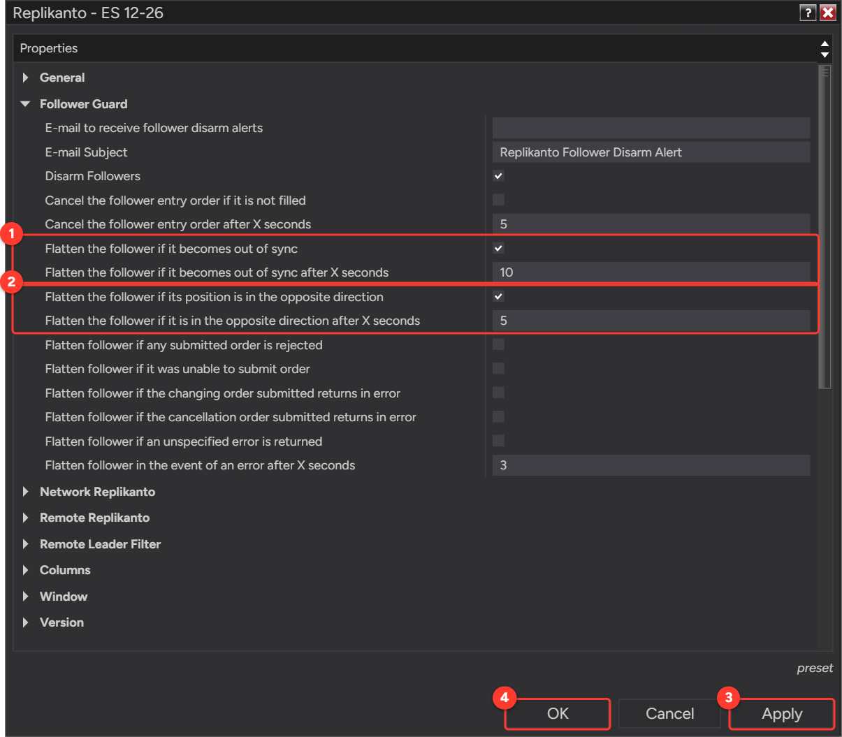Enable flatten if changing order returns error
The width and height of the screenshot is (842, 737).
pyautogui.click(x=498, y=393)
